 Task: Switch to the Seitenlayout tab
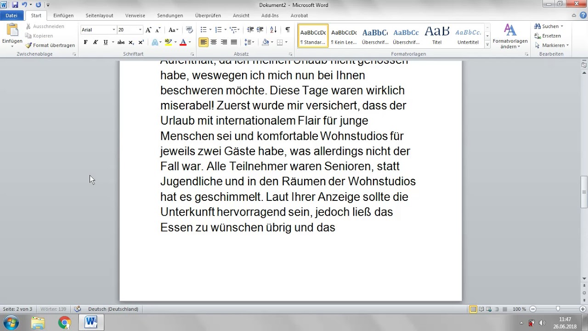99,16
